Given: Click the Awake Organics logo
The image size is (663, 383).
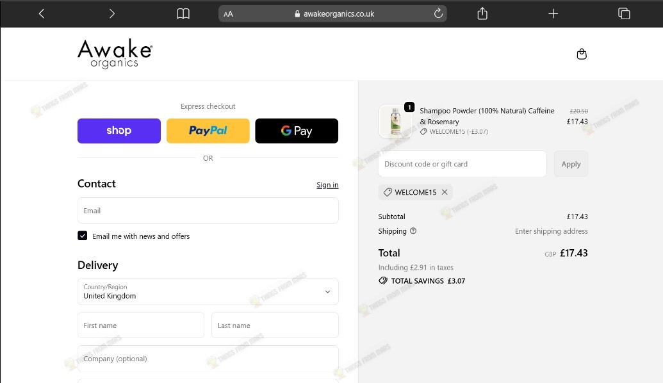Looking at the screenshot, I should point(115,54).
